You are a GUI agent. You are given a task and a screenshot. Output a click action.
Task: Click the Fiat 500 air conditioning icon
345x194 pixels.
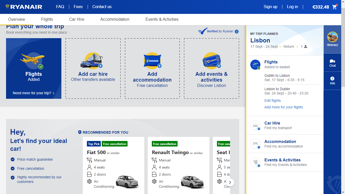coord(89,181)
